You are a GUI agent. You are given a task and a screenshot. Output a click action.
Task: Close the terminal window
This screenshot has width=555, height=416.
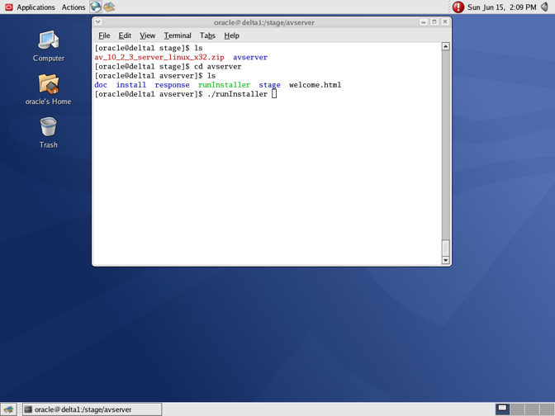[x=445, y=22]
